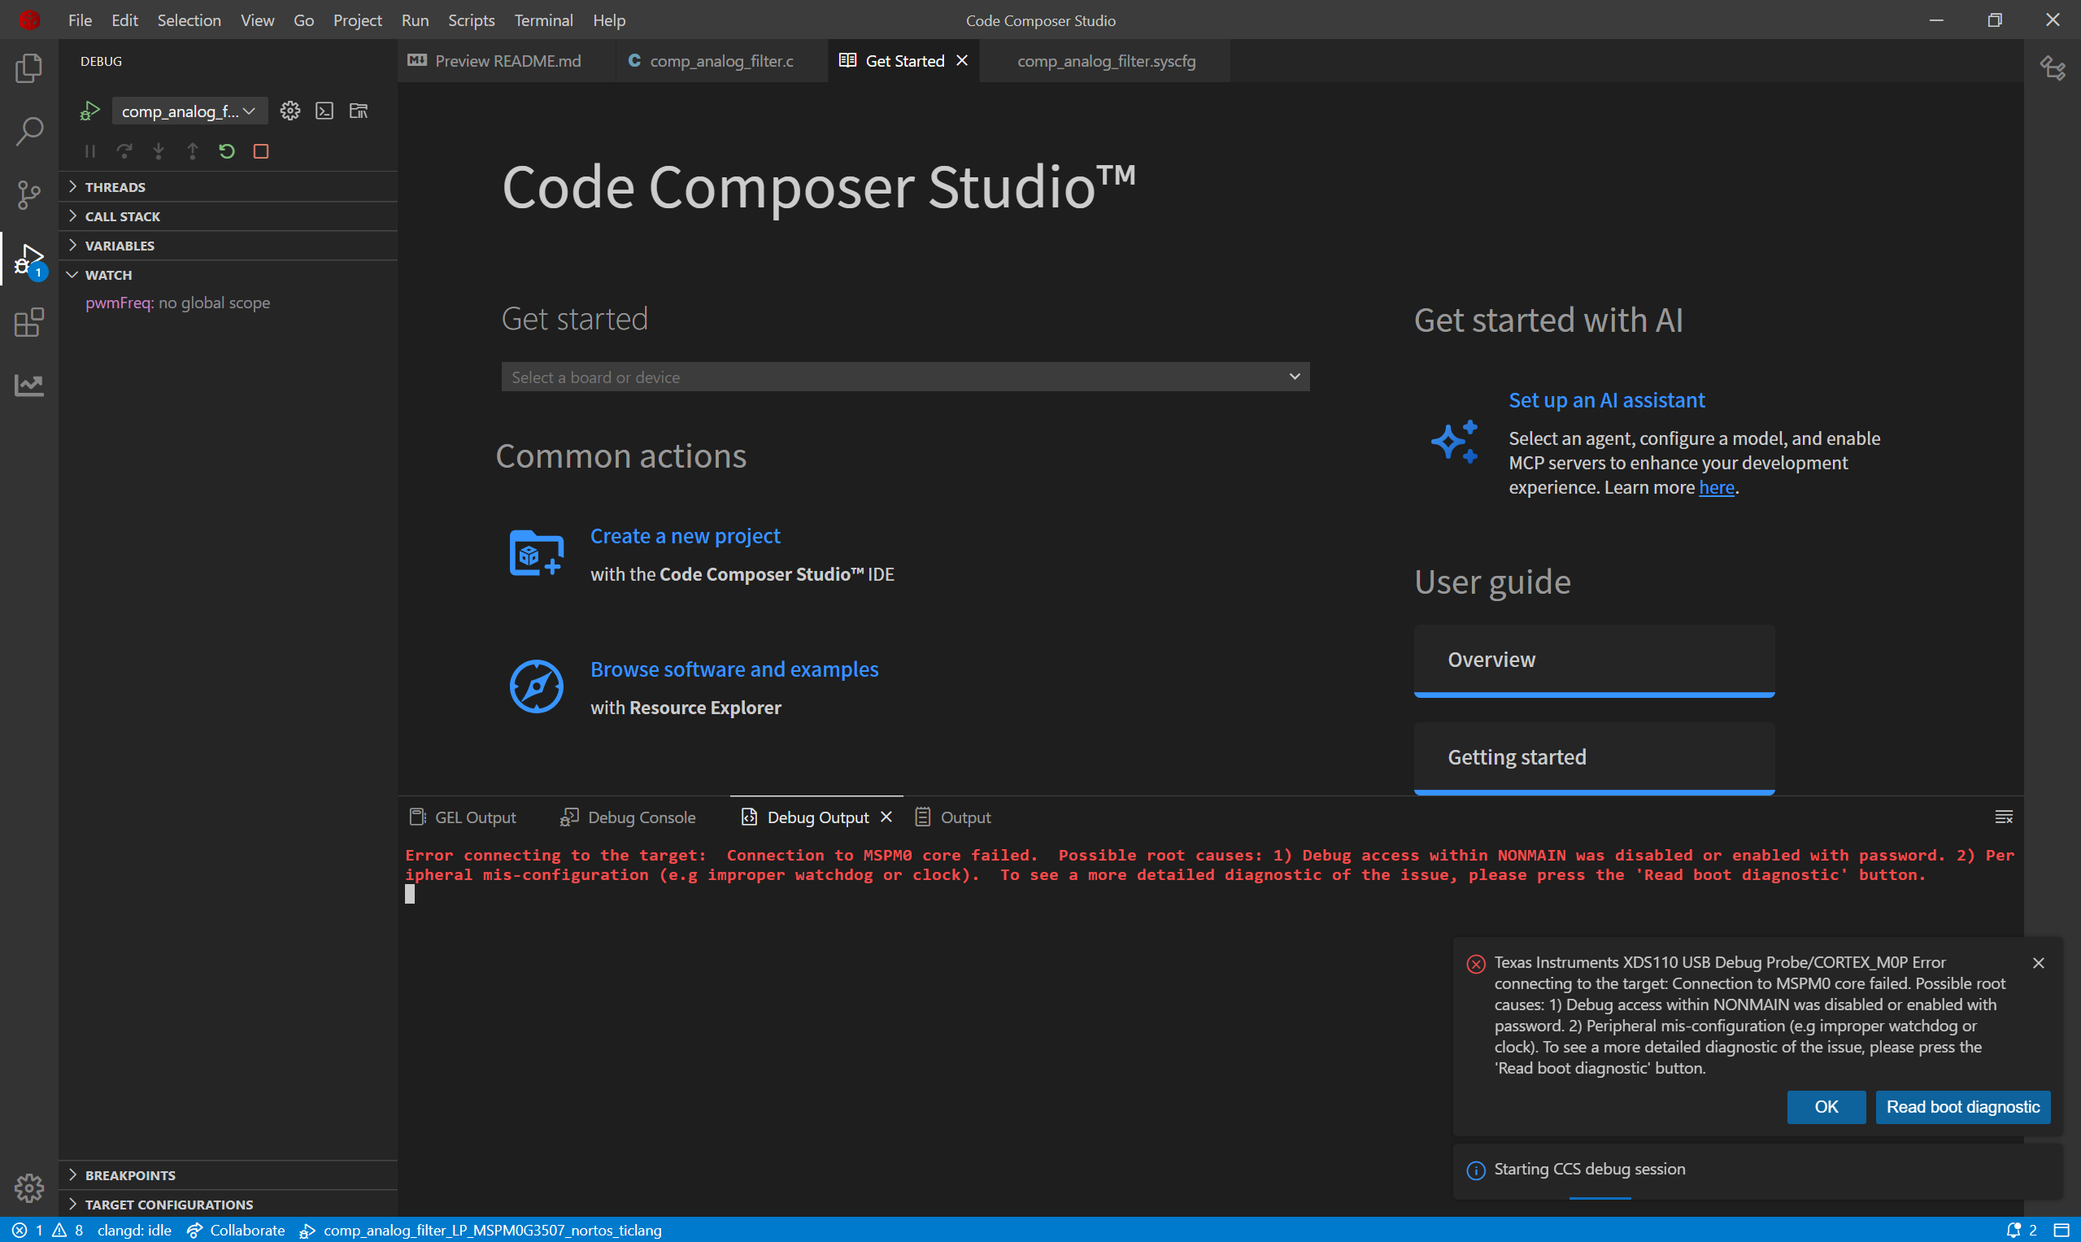Dismiss the XDS110 error notification
Screen dimensions: 2081x1242
coord(2039,963)
